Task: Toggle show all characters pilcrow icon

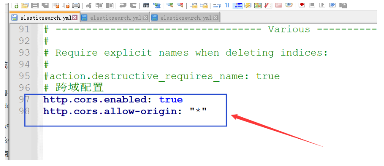Action: pos(227,5)
